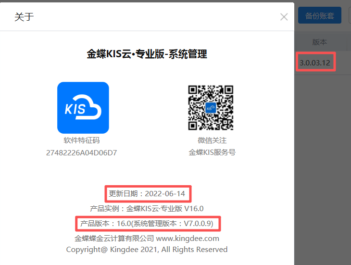Click the blue KIS cloud logo
351x265 pixels.
(x=83, y=108)
